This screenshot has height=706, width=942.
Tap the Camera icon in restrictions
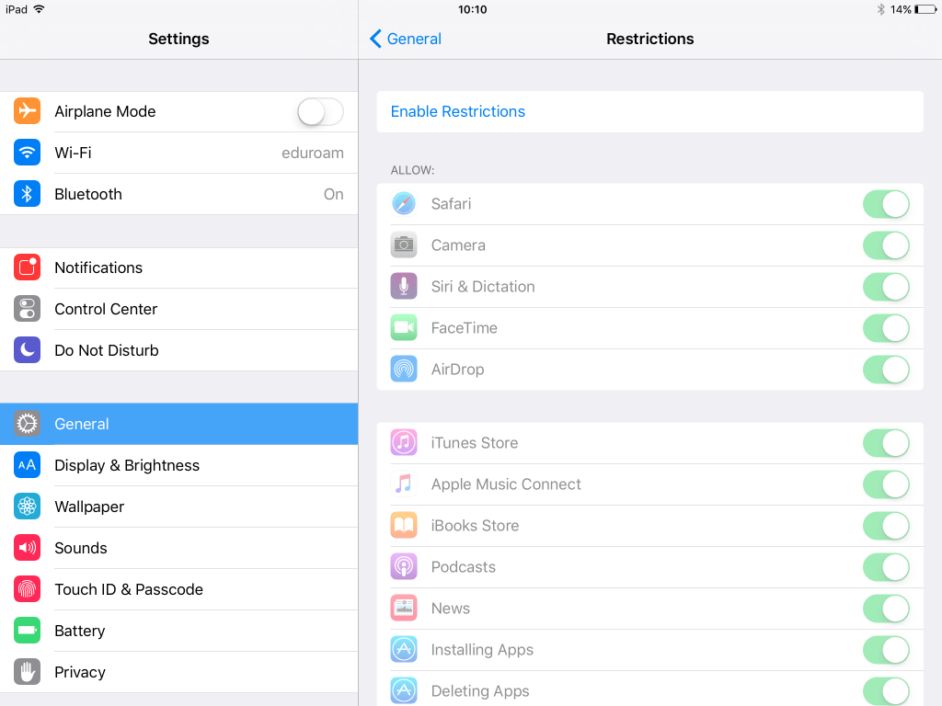coord(404,245)
